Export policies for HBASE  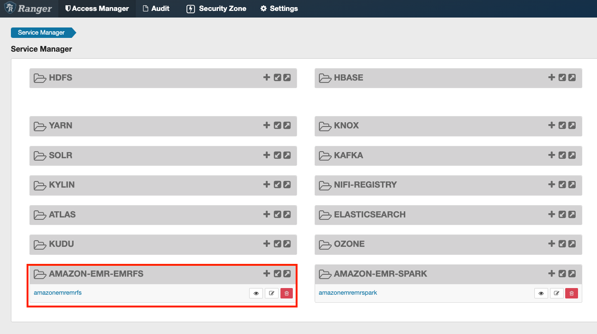click(572, 77)
